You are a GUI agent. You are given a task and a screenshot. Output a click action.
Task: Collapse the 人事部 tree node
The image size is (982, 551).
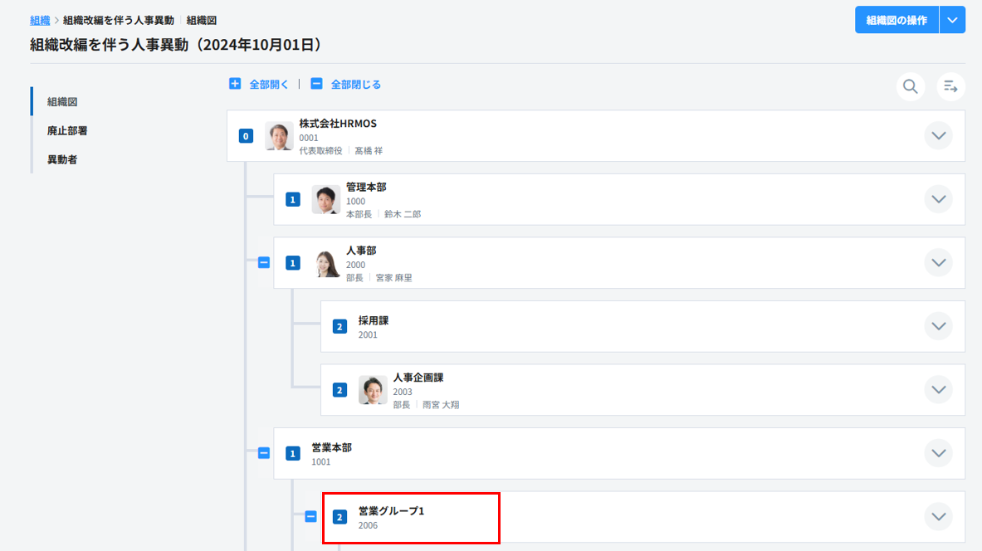coord(264,263)
